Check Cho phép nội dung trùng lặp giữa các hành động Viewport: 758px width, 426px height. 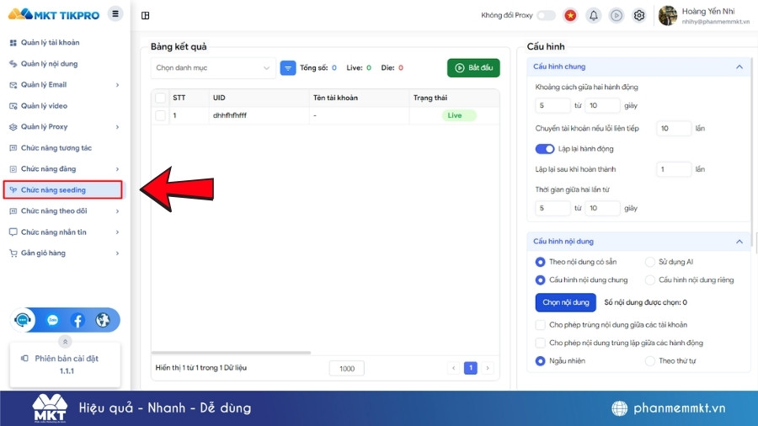(x=541, y=343)
